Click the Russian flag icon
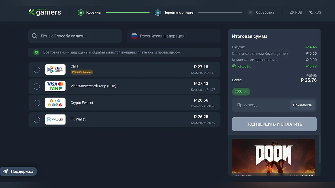Viewport: 335px width, 188px height. coord(134,36)
